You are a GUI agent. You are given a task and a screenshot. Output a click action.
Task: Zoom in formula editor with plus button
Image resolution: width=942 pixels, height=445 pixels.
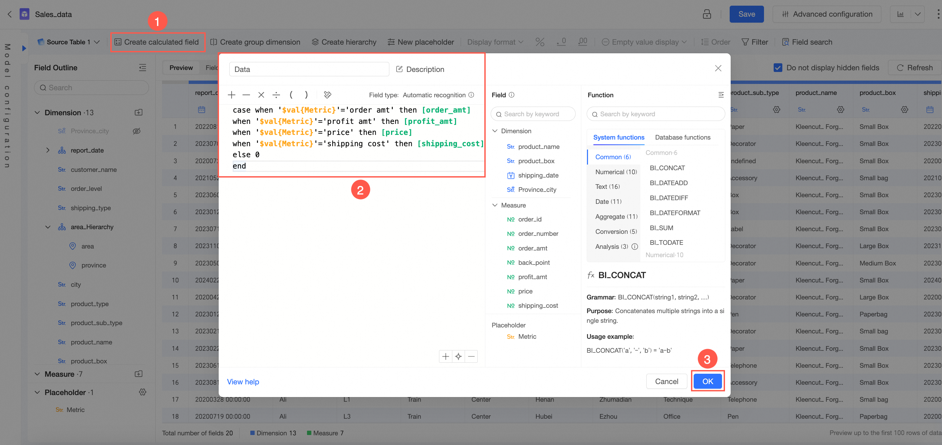[445, 356]
